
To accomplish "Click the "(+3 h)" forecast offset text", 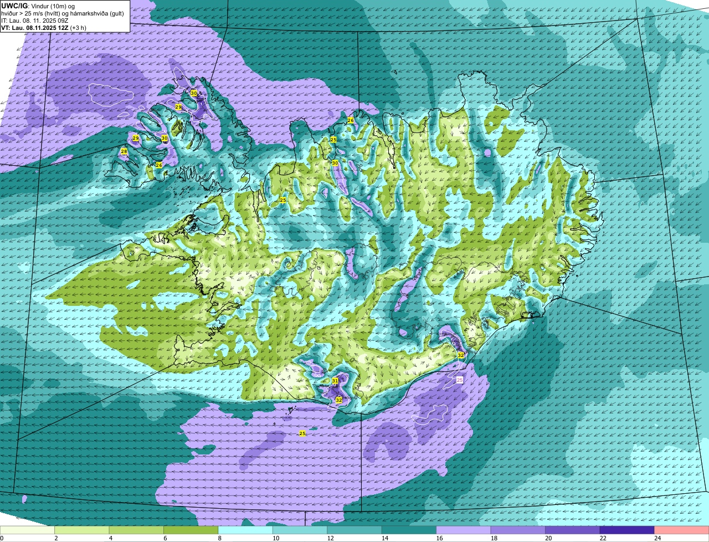I will [x=78, y=27].
